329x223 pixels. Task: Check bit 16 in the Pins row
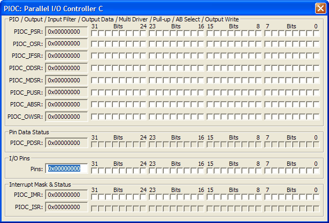pyautogui.click(x=201, y=171)
